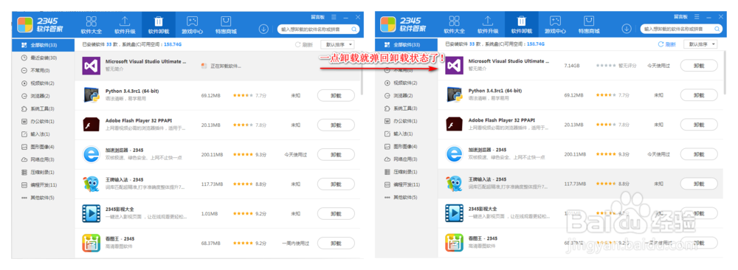Select 编程开发(11) category in left window

point(44,185)
